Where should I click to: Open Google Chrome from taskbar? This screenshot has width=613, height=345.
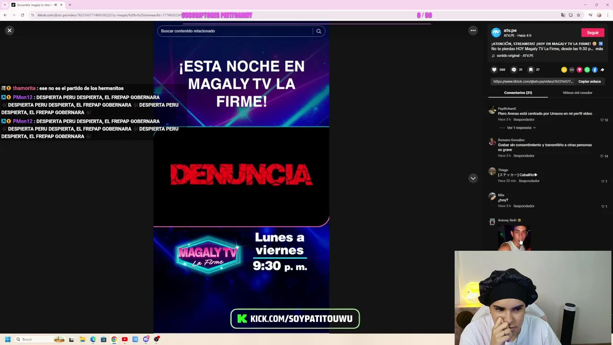pos(114,339)
